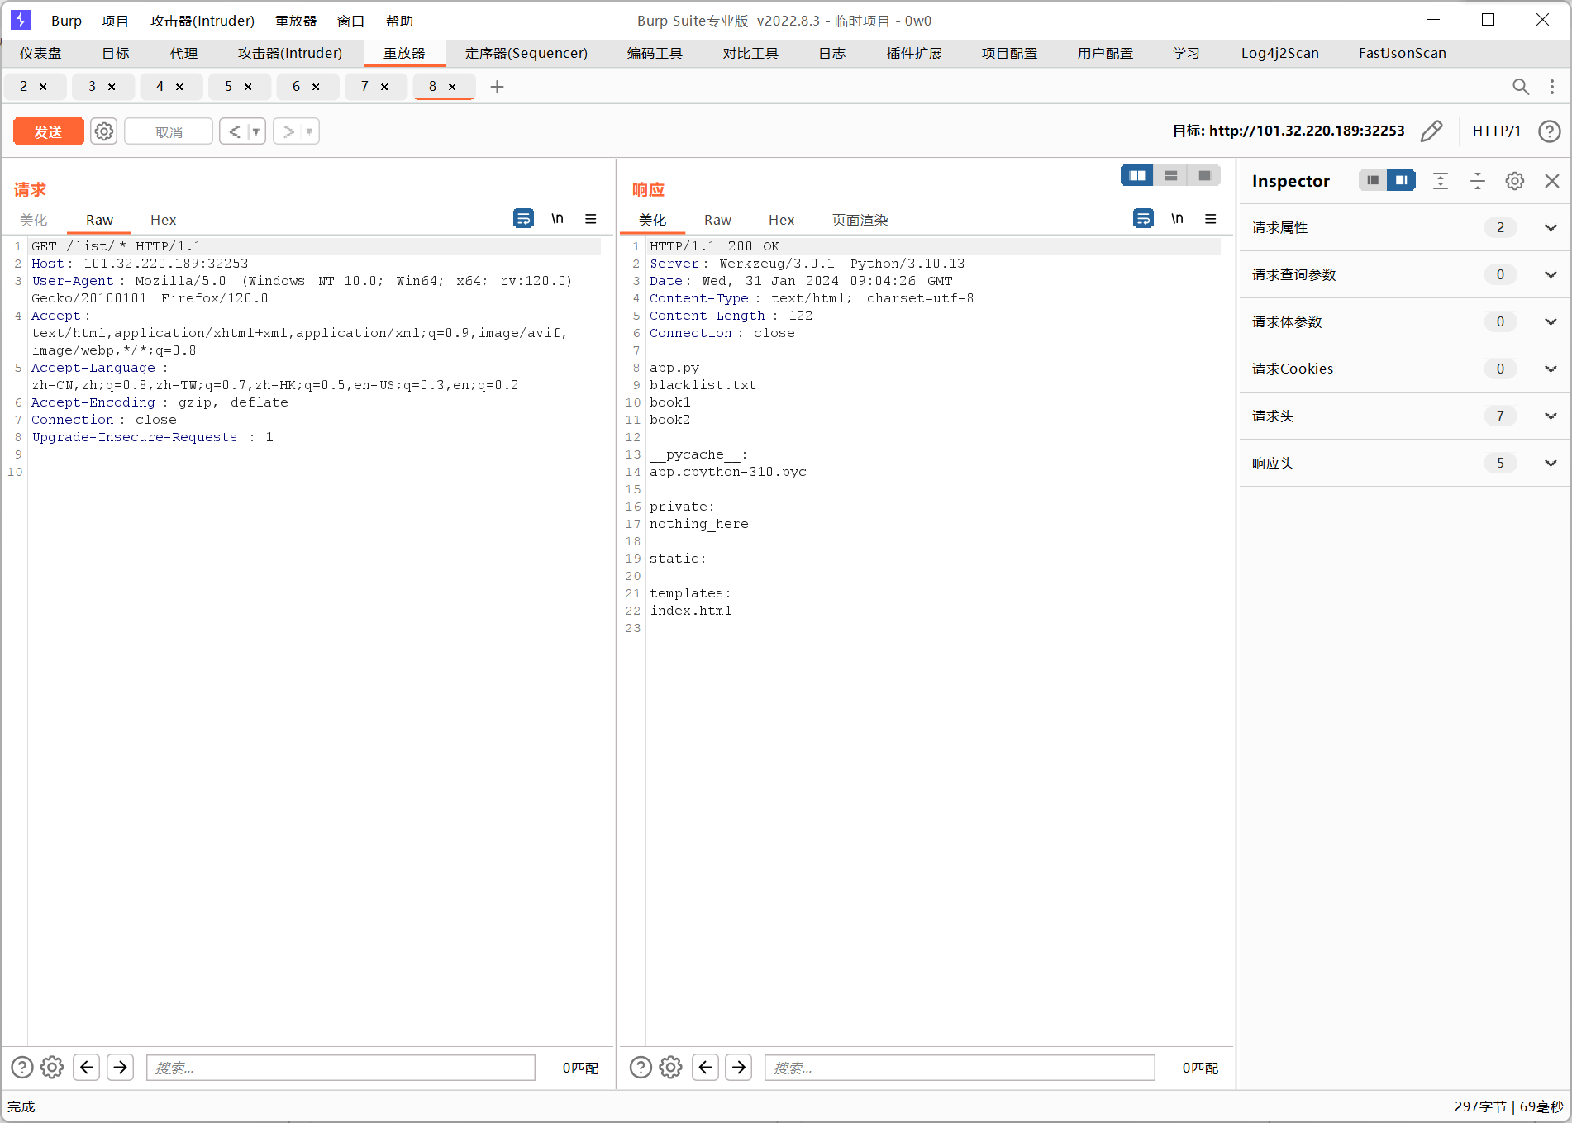Click request search help question icon
Screen dimensions: 1572x1123
click(22, 1068)
